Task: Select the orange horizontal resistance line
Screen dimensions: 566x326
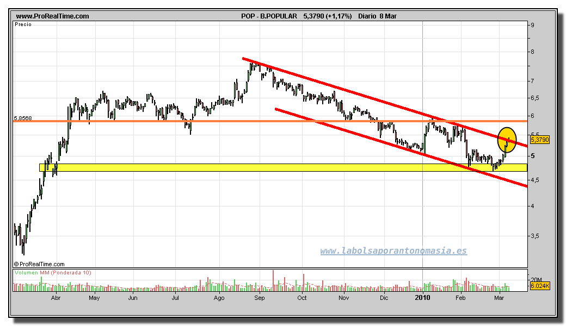Action: pos(163,121)
